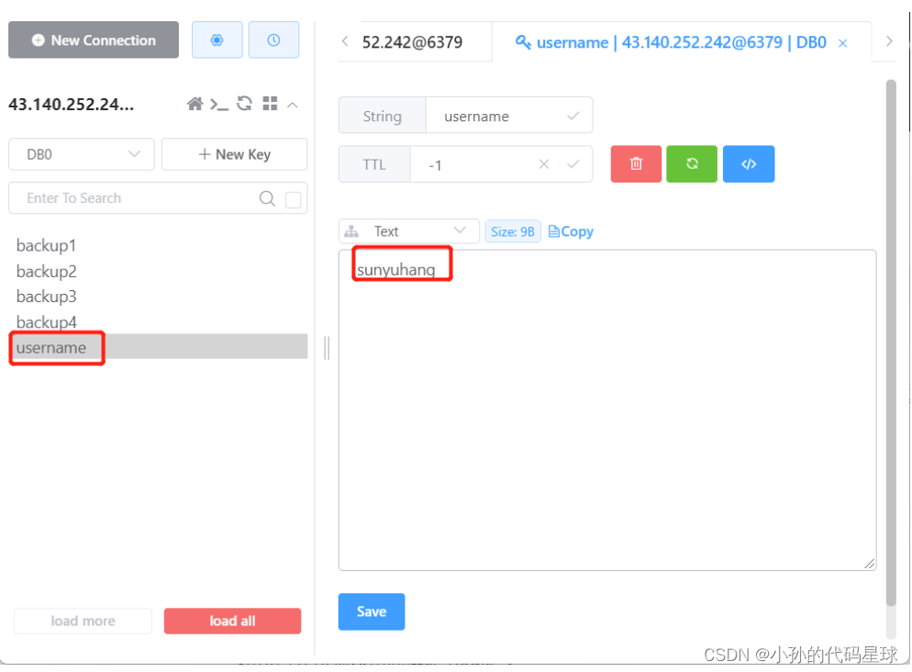Click the New Connection button
Viewport: 912px width, 672px height.
click(x=94, y=40)
